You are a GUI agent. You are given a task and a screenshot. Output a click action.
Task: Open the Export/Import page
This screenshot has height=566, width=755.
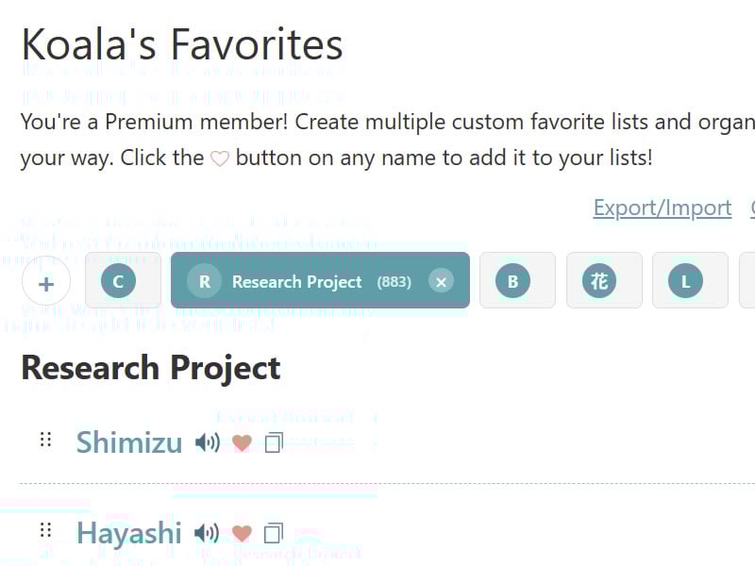(662, 208)
